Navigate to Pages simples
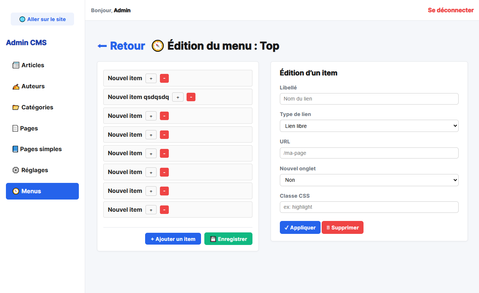Viewport: 479px width, 293px height. pyautogui.click(x=41, y=149)
